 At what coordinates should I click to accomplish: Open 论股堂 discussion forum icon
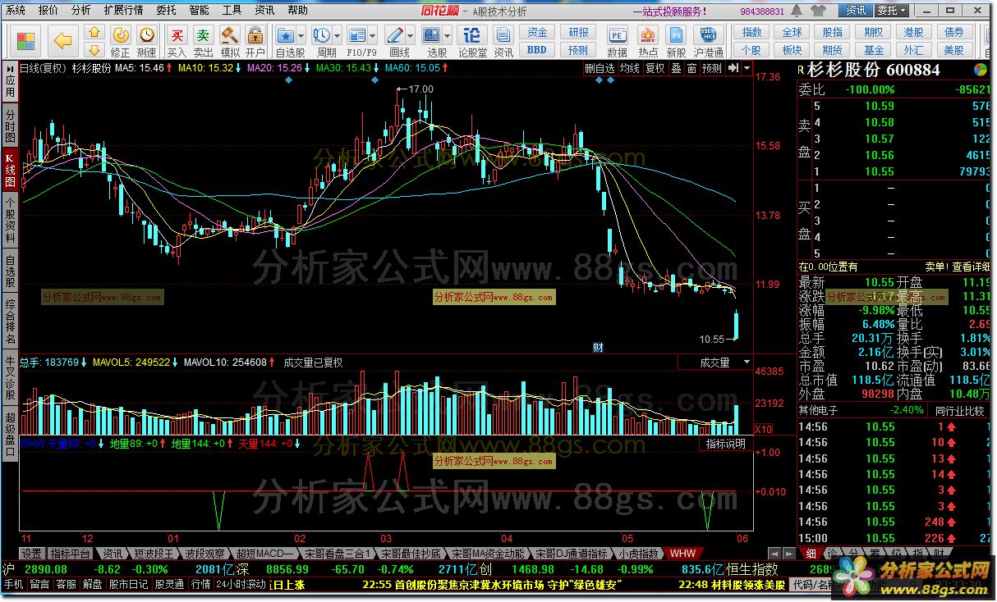tap(472, 41)
